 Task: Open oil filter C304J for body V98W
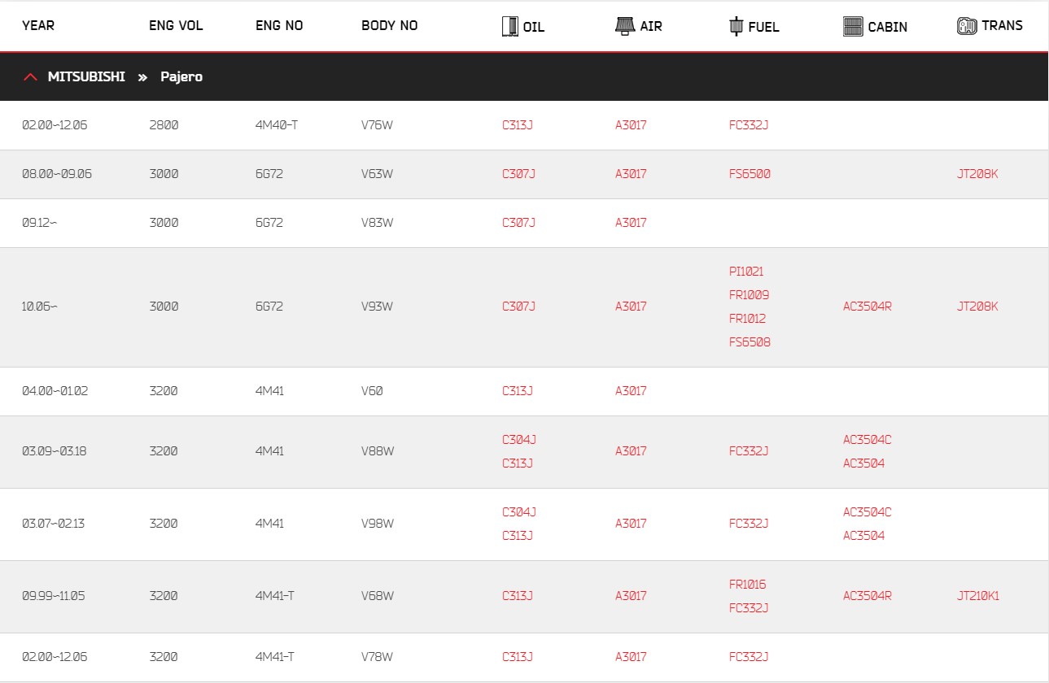tap(519, 512)
